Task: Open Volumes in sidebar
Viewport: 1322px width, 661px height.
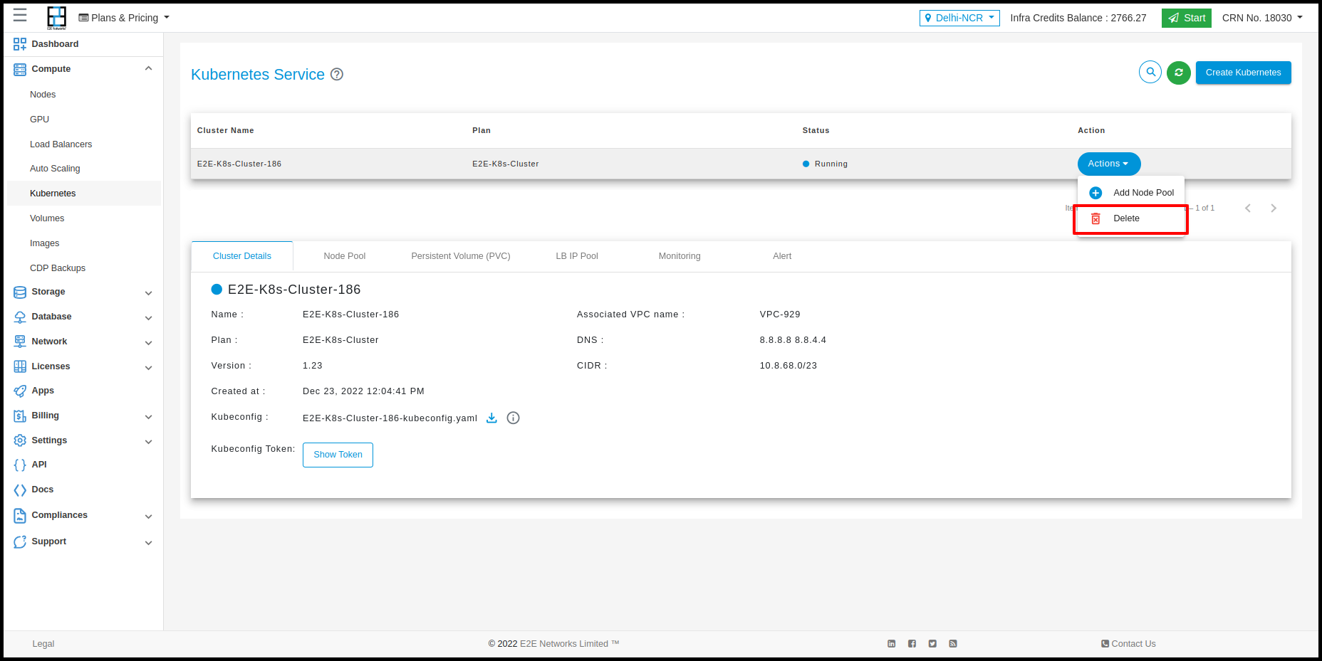Action: click(x=47, y=218)
